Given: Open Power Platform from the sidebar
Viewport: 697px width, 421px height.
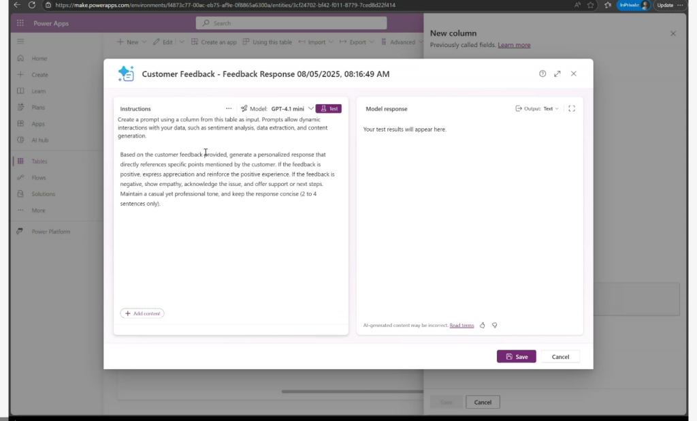Looking at the screenshot, I should 50,232.
